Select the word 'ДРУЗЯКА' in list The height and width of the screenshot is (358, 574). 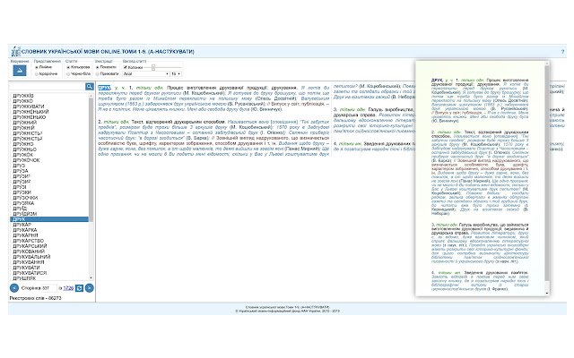(x=23, y=203)
